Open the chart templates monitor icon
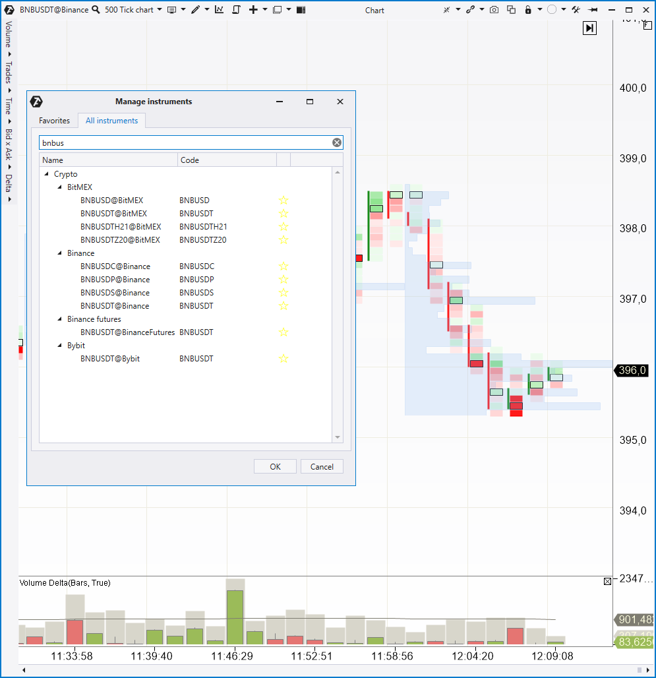656x678 pixels. click(171, 10)
